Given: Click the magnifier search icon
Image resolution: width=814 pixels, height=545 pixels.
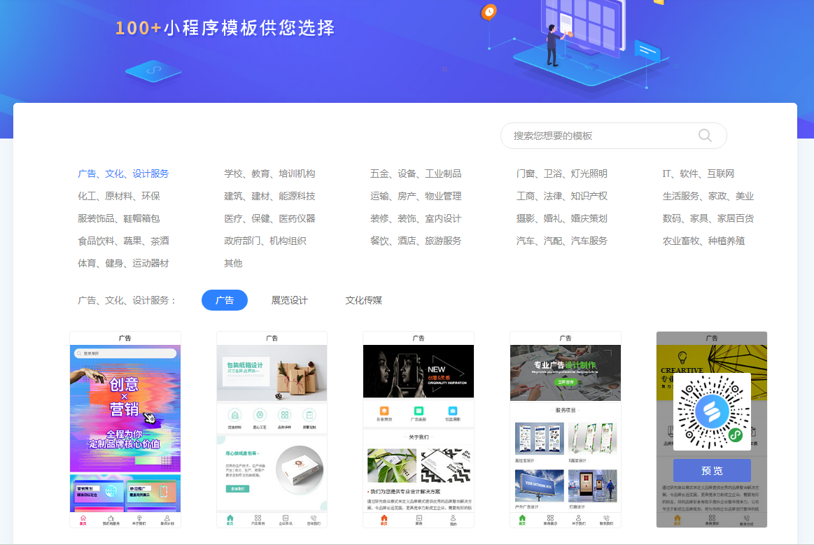Looking at the screenshot, I should click(x=704, y=136).
